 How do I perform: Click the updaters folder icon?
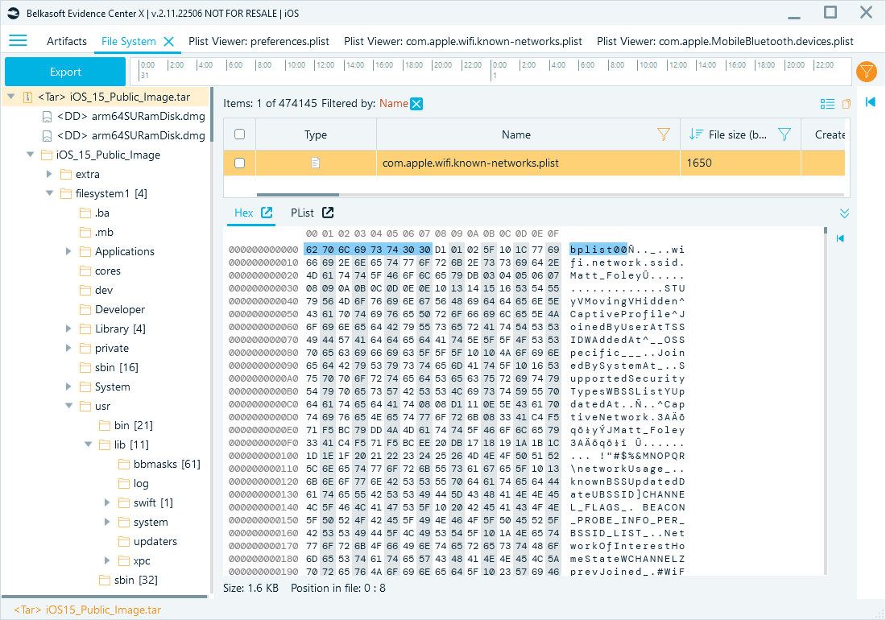coord(124,542)
